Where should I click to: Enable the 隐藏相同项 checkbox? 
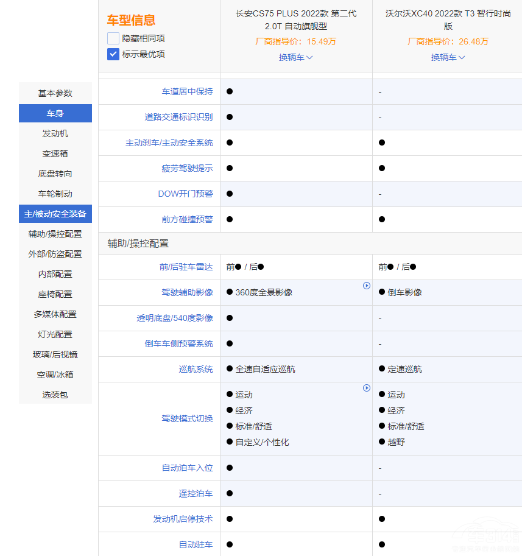(x=112, y=38)
